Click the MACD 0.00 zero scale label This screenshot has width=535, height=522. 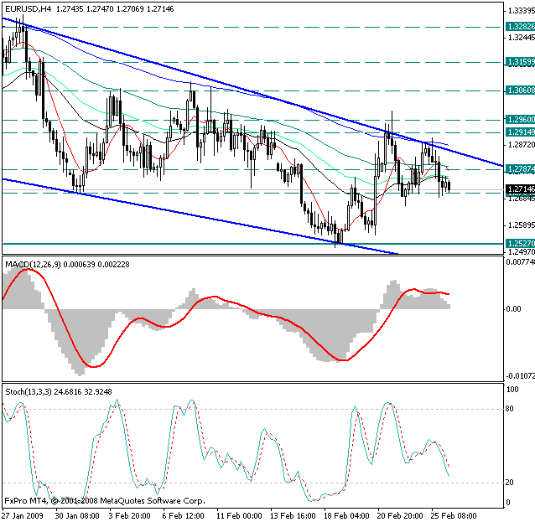(x=512, y=309)
